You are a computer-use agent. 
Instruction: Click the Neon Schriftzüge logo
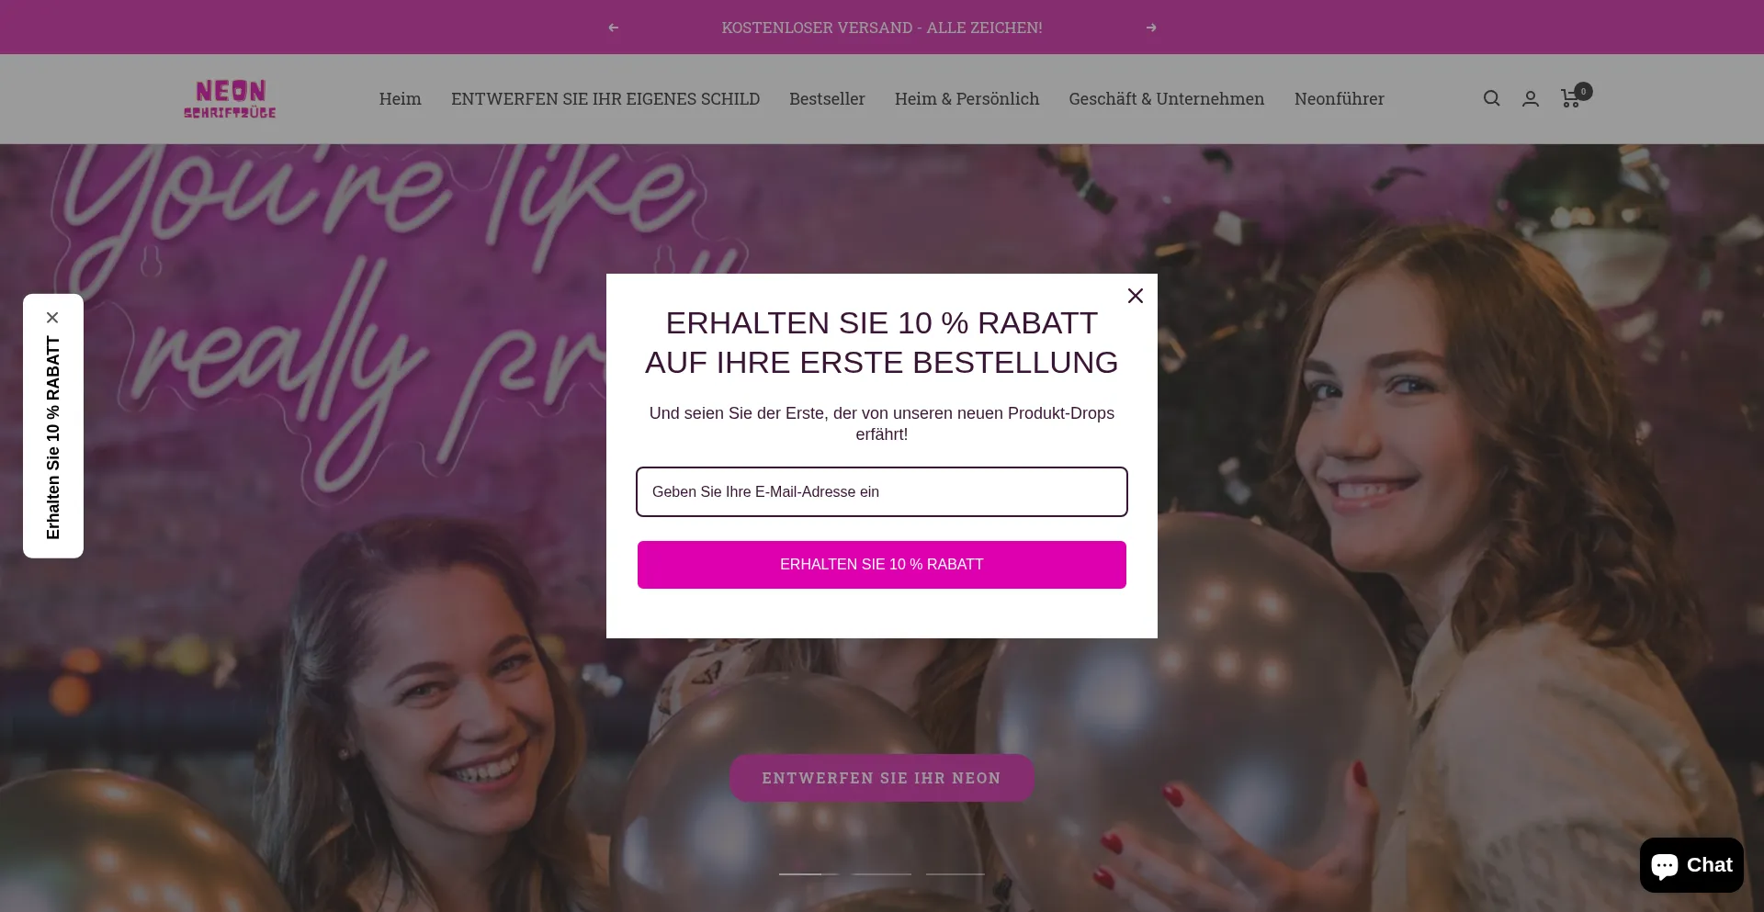coord(230,98)
